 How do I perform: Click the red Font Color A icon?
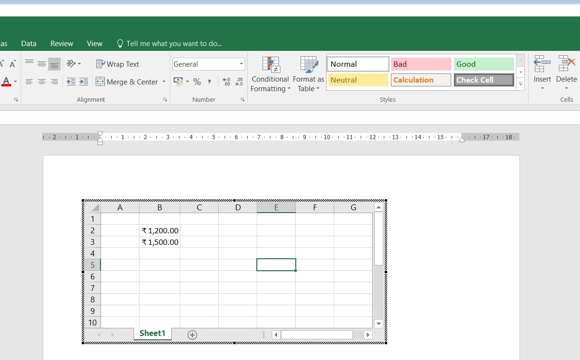point(6,82)
